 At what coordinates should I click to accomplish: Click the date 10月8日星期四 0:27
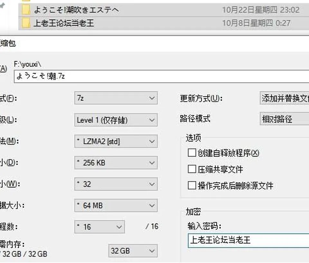tap(256, 23)
